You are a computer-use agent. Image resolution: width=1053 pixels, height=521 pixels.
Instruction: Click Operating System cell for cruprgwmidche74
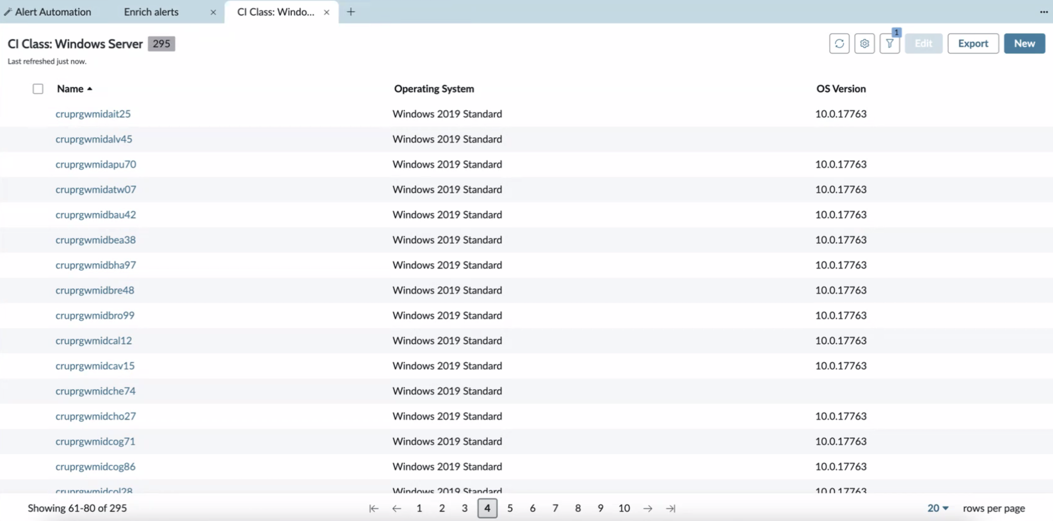447,391
